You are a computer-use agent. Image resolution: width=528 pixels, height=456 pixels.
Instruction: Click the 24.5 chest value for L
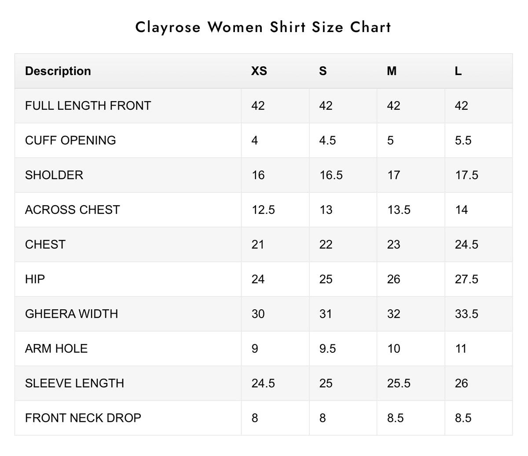tap(466, 244)
